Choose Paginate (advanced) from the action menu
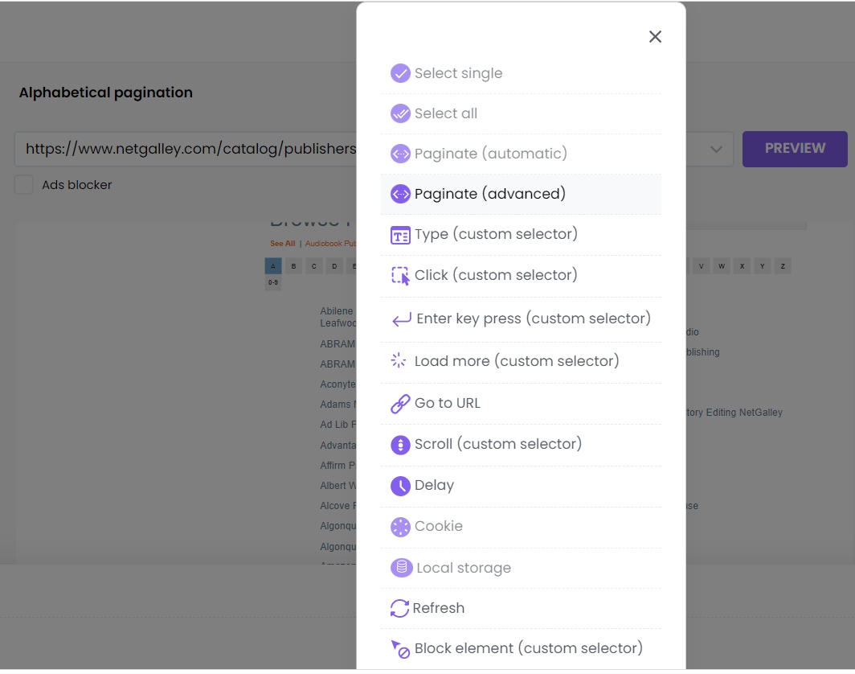 [490, 194]
